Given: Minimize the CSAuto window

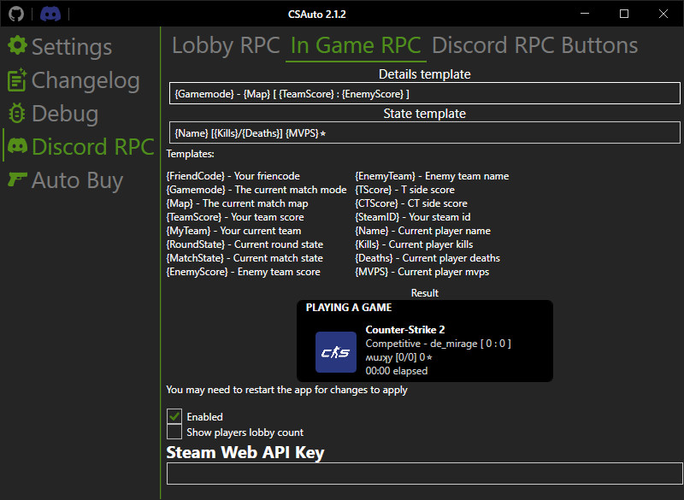Looking at the screenshot, I should [x=585, y=14].
